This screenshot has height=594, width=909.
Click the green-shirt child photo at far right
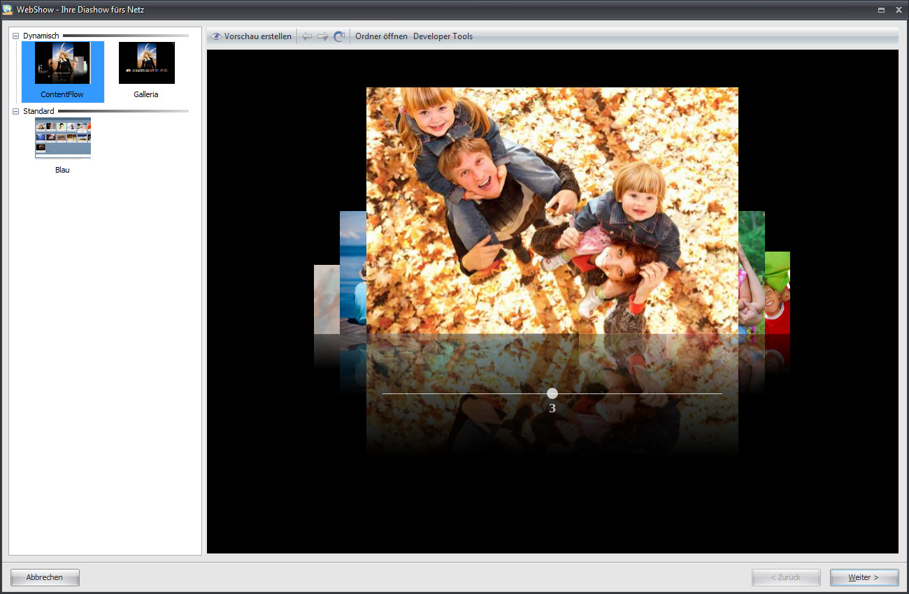(x=778, y=294)
